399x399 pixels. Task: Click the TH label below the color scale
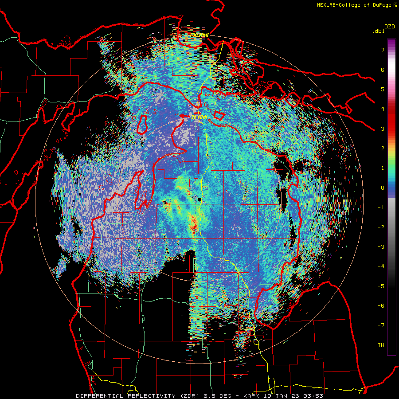[381, 345]
